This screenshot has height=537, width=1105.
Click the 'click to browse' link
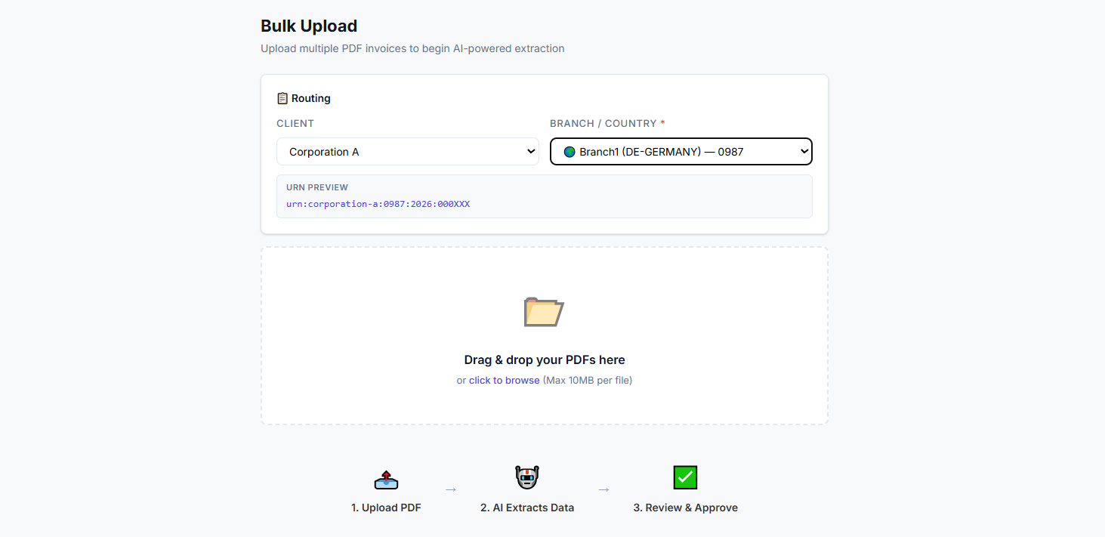505,381
